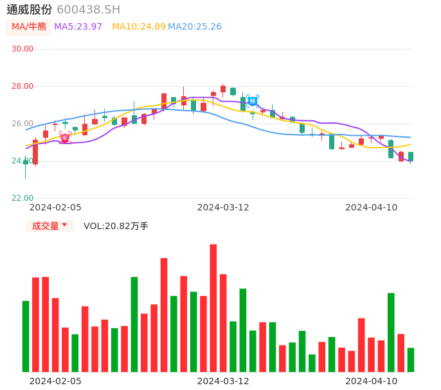The image size is (441, 390).
Task: Click the first green volume bar
Action: pos(26,337)
